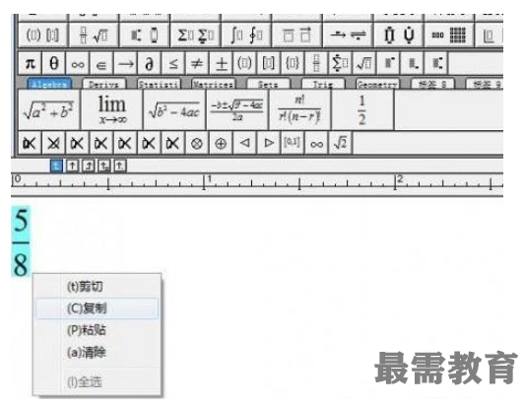Screen dimensions: 524x407
Task: Insert the circled plus symbol
Action: click(x=221, y=143)
